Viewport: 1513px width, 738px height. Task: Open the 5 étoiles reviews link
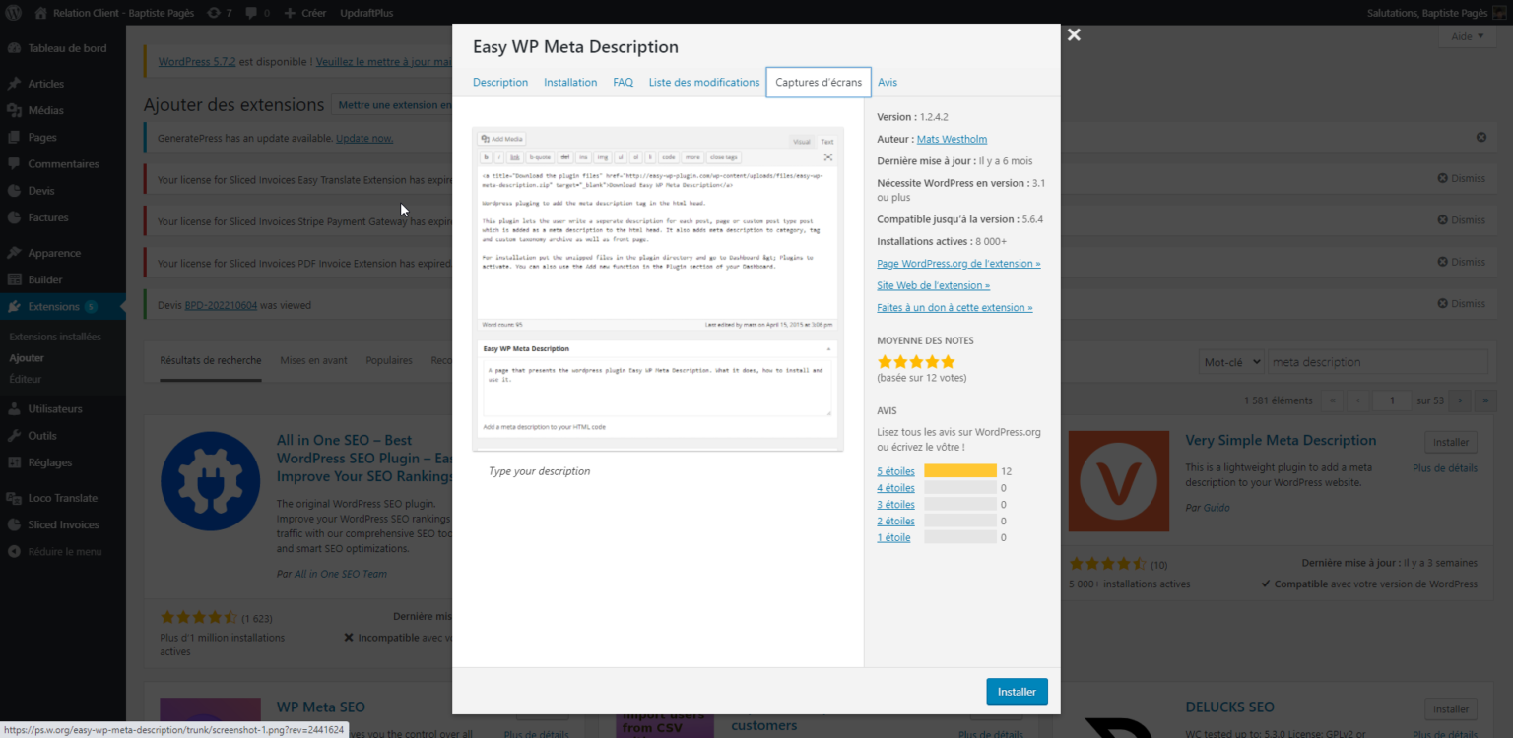click(895, 471)
